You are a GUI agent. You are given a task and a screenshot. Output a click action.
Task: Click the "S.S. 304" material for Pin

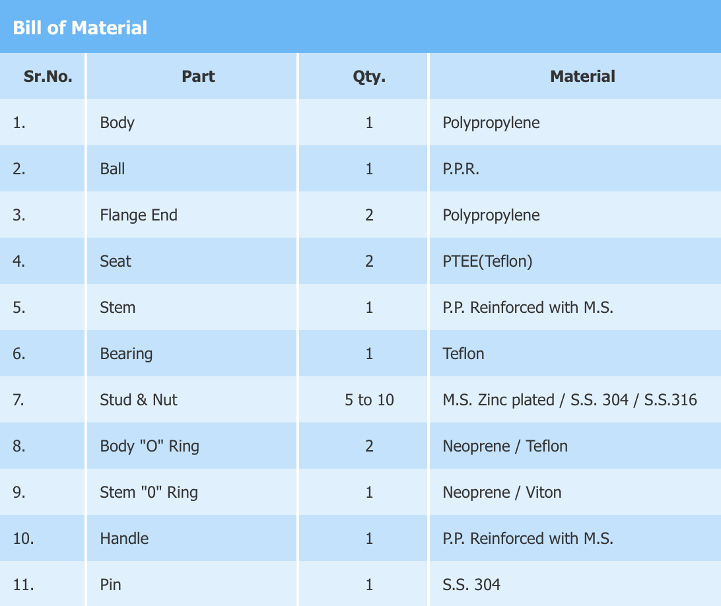(471, 585)
